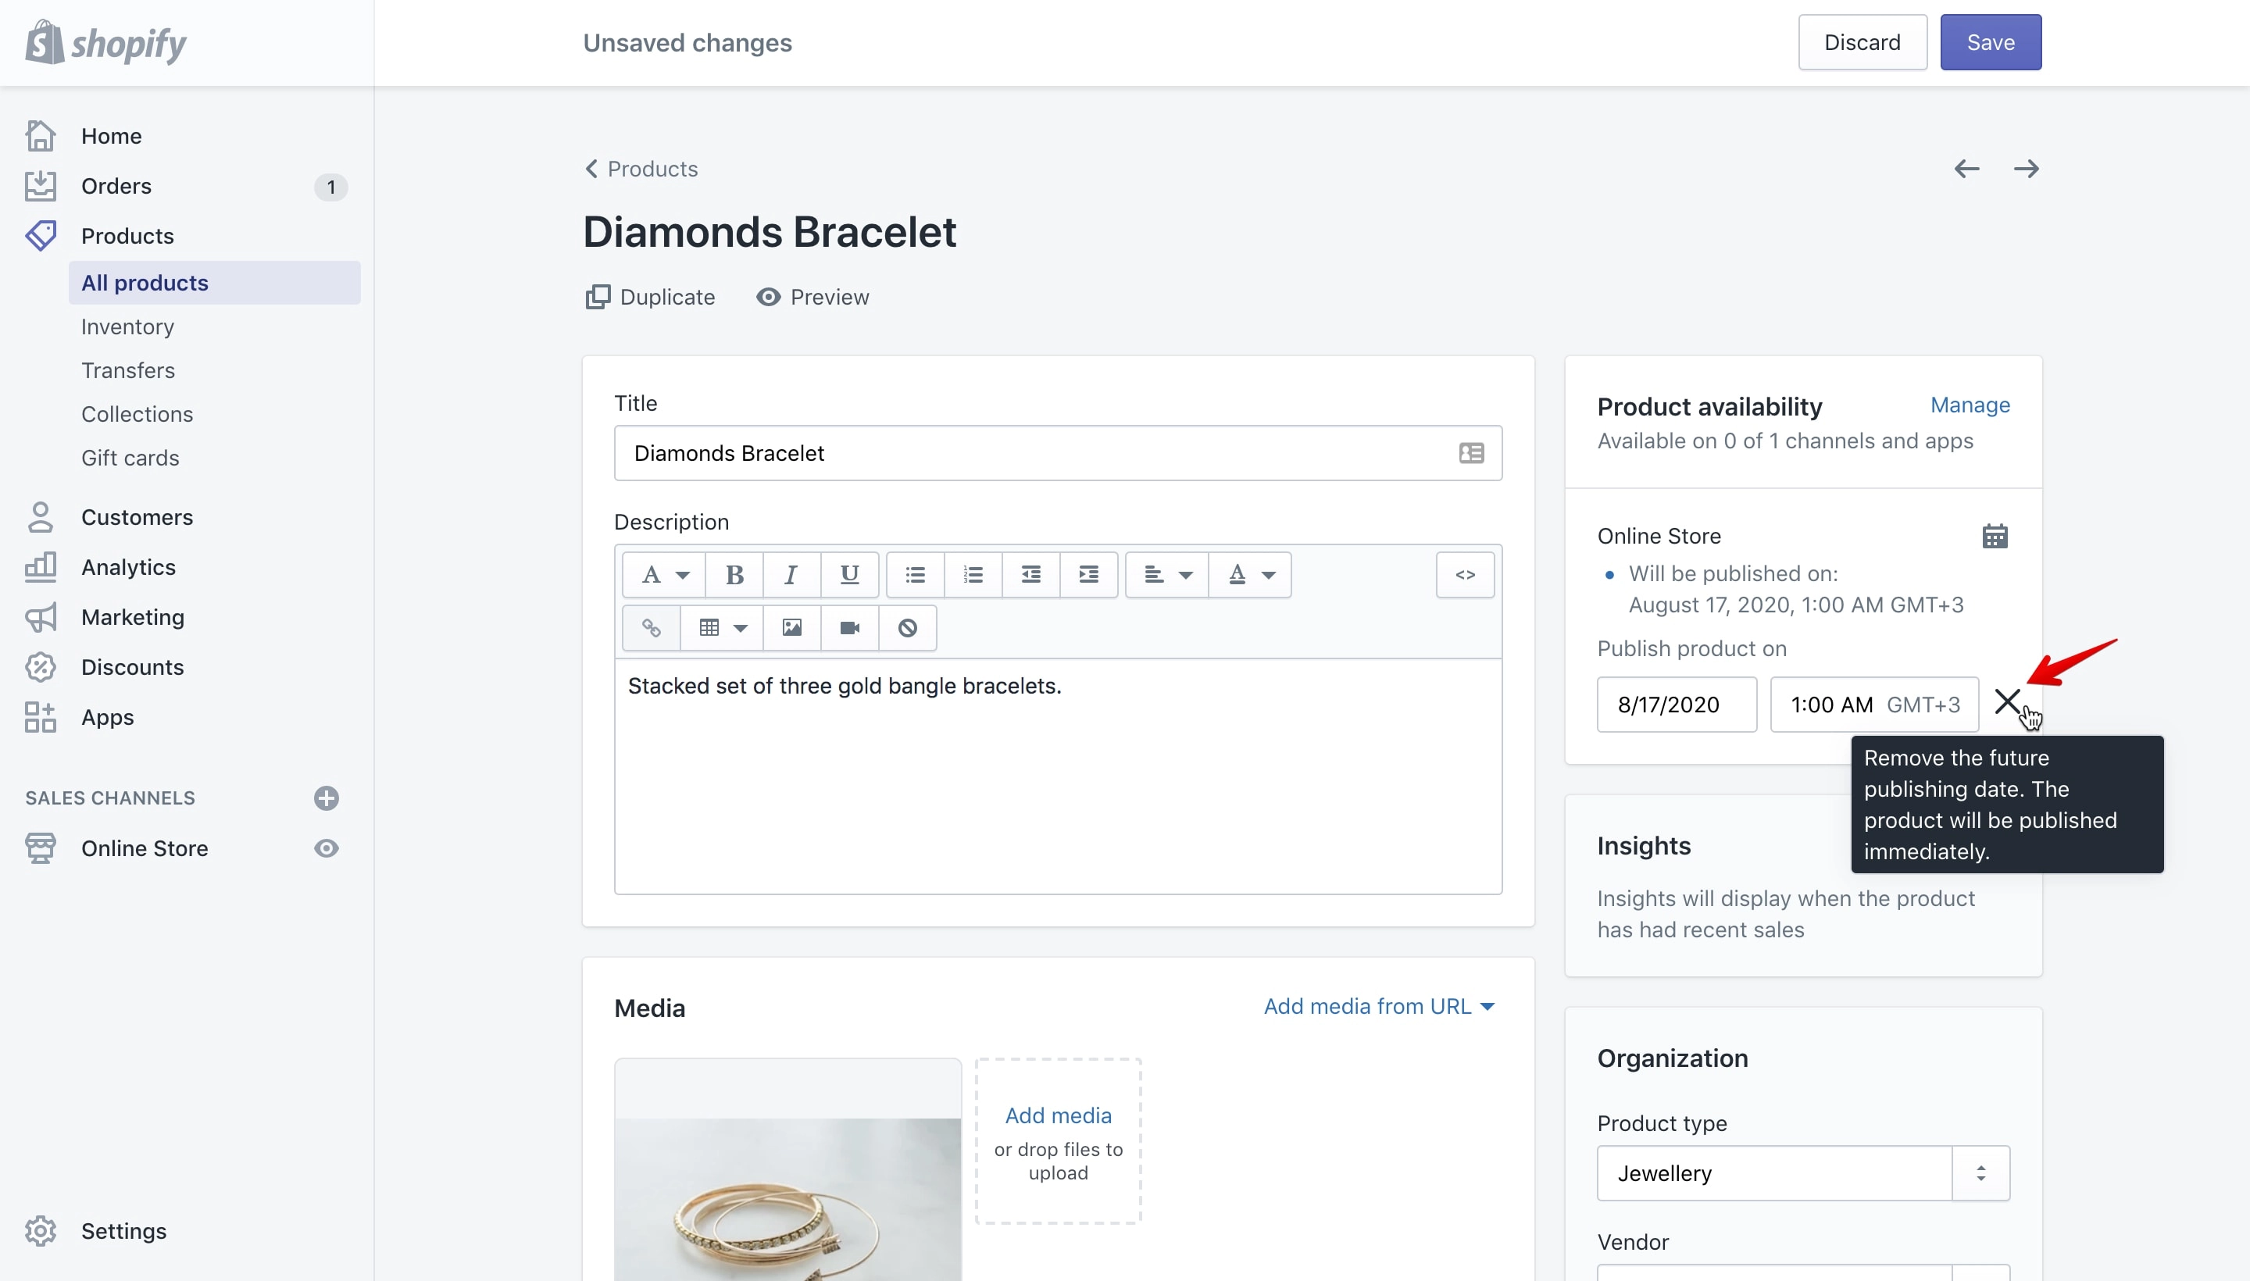Expand the insert table dropdown

(x=722, y=627)
